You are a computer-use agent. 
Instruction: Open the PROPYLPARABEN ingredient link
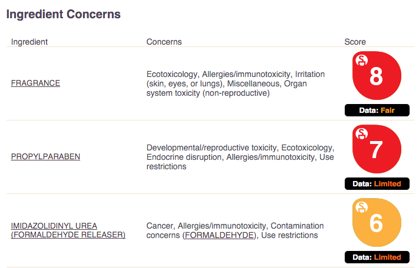point(45,156)
